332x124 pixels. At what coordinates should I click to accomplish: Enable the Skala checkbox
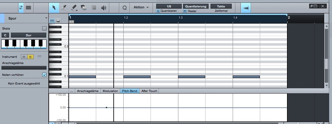coord(44,28)
